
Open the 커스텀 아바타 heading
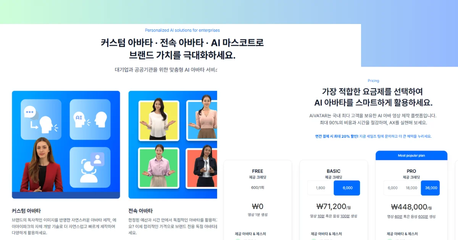tap(26, 211)
